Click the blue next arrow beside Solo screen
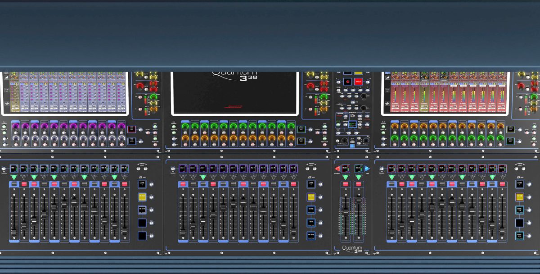This screenshot has width=540, height=274. [367, 169]
